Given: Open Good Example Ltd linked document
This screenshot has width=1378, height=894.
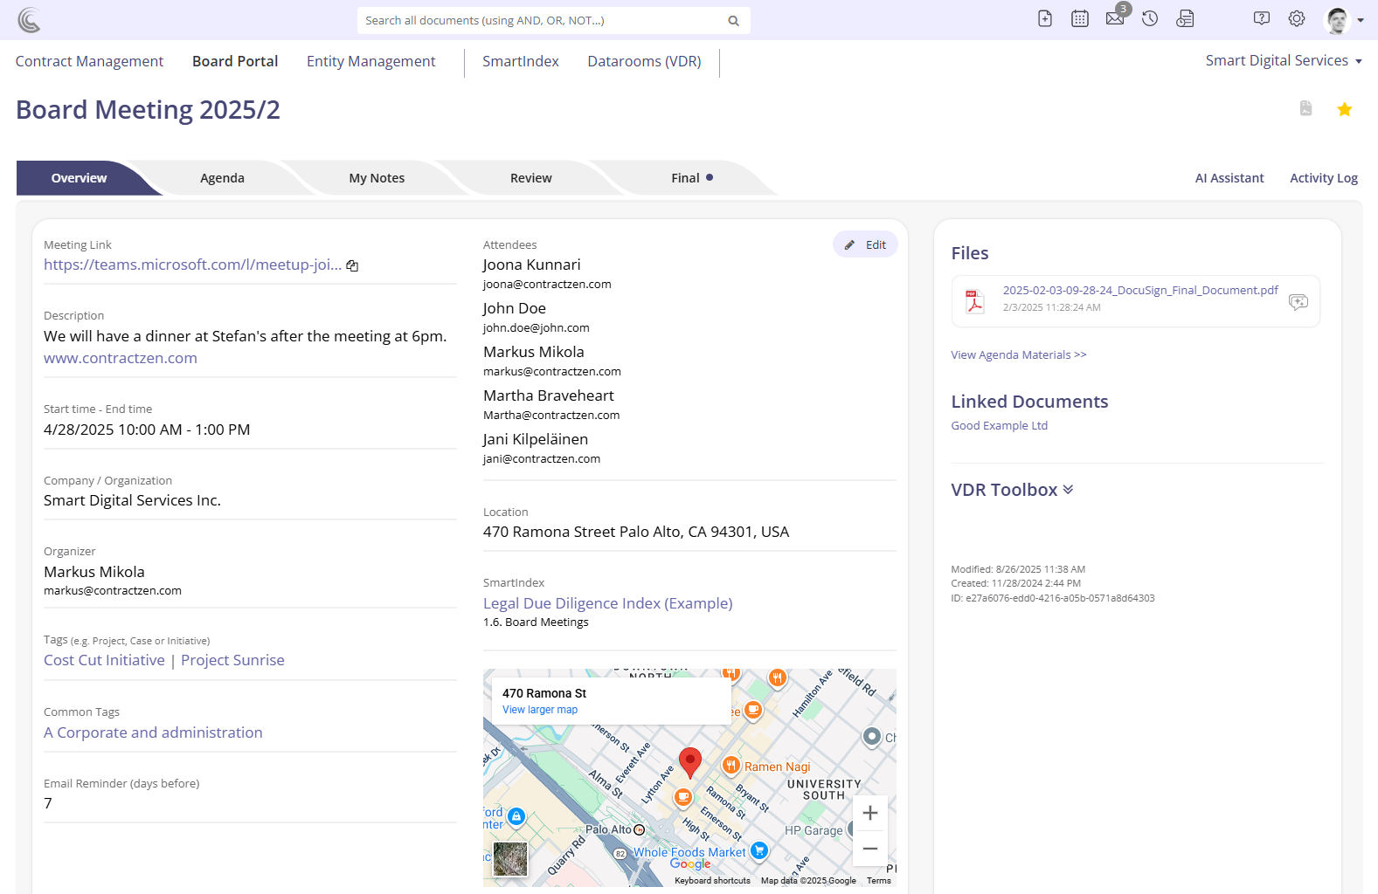Looking at the screenshot, I should [x=999, y=425].
